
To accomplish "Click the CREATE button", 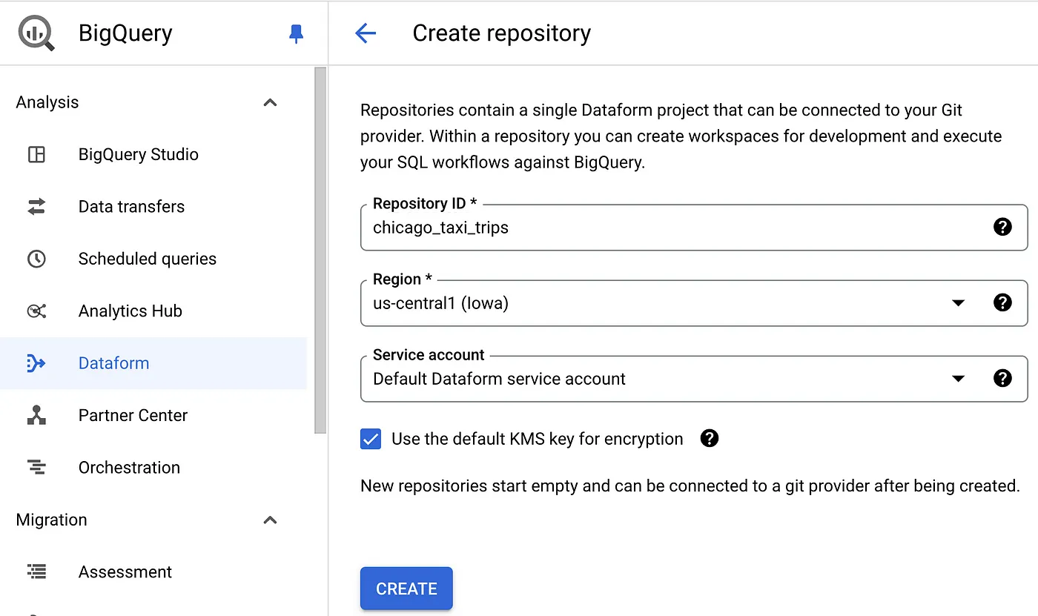I will [406, 588].
